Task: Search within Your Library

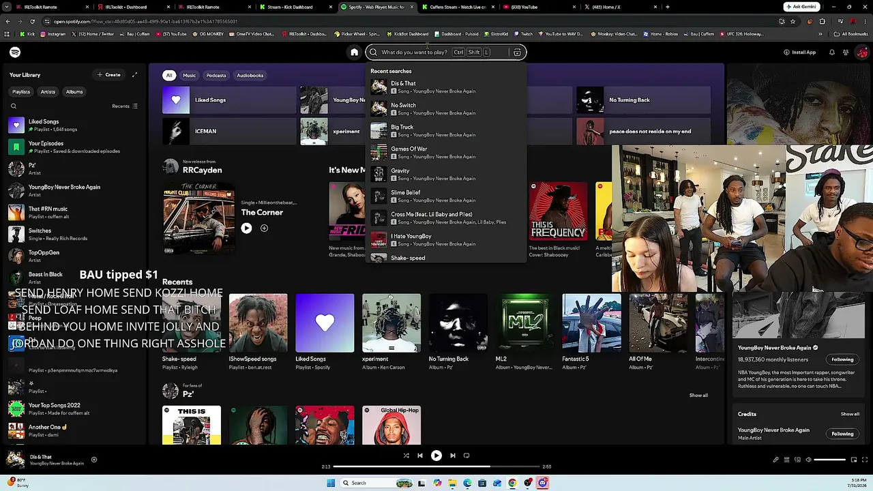Action: tap(14, 106)
